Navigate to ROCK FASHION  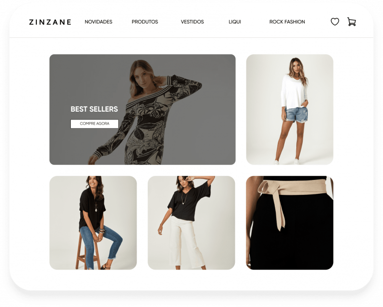tap(287, 22)
